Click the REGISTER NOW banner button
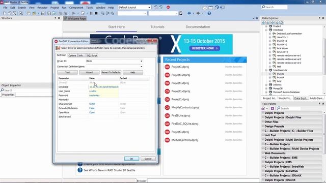Viewport: 326px width, 183px height. point(205,48)
